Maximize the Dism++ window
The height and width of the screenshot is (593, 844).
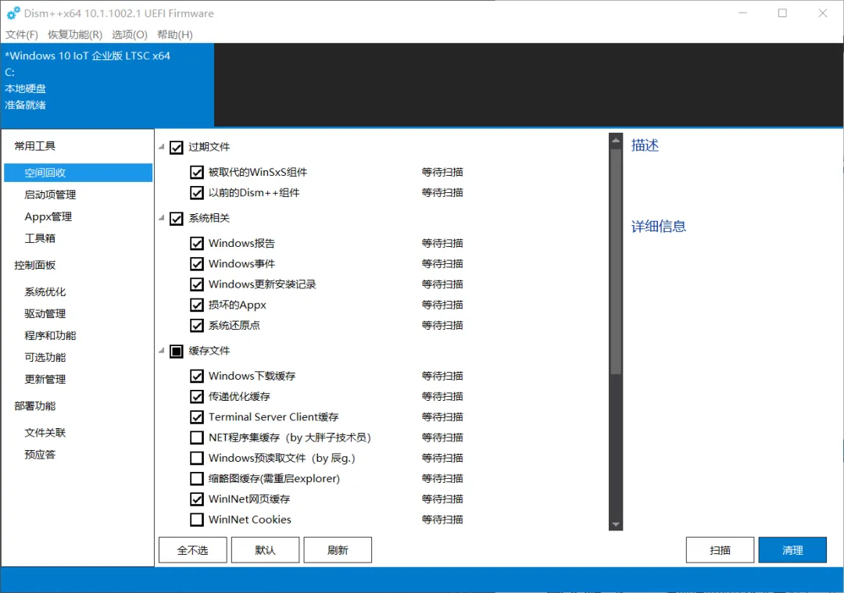782,13
